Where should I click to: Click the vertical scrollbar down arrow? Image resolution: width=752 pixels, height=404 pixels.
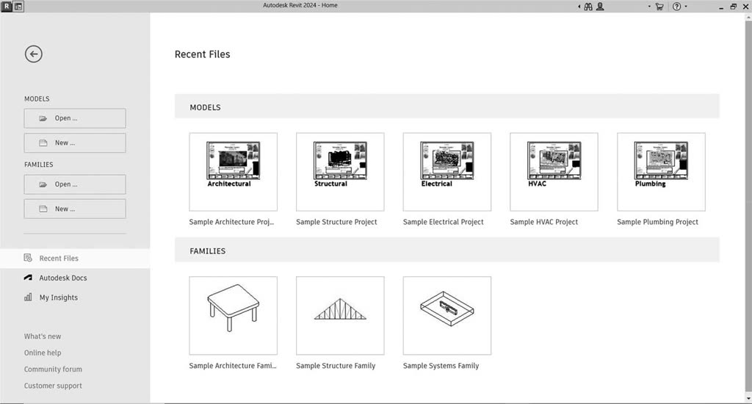[x=748, y=399]
